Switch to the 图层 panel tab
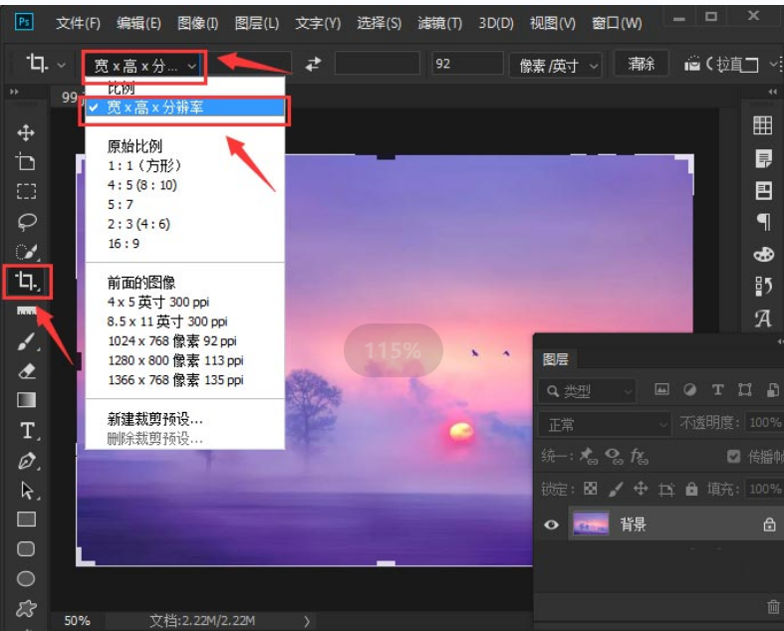Viewport: 784px width, 631px height. [x=555, y=358]
